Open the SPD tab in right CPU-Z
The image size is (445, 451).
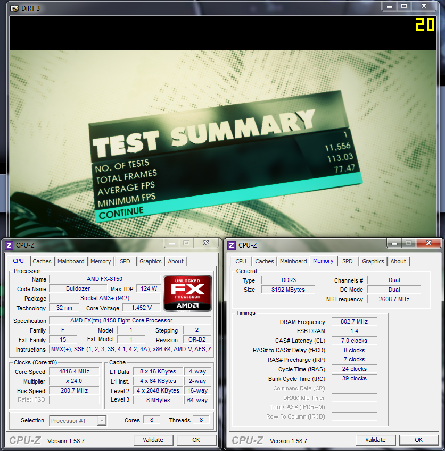347,261
